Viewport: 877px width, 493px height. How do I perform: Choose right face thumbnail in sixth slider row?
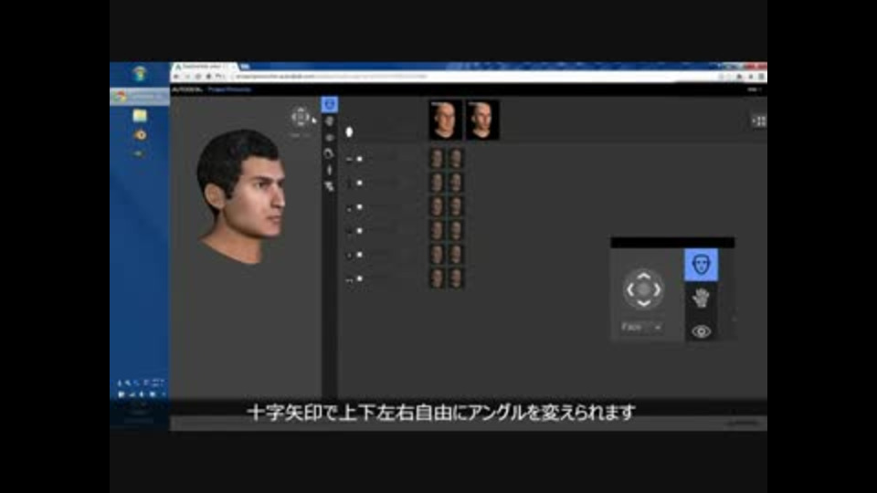456,278
